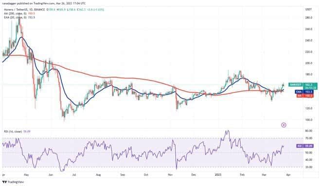Viewport: 321px width, 186px height.
Task: Select the RSI (14, close) indicator legend
Action: [x=13, y=132]
